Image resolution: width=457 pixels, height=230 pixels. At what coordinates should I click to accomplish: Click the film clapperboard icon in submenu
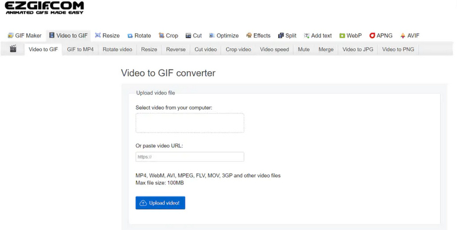pos(13,49)
